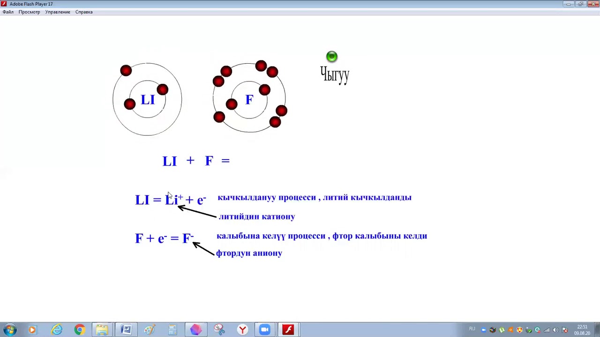Open the Управление menu
Viewport: 600px width, 337px height.
point(58,12)
